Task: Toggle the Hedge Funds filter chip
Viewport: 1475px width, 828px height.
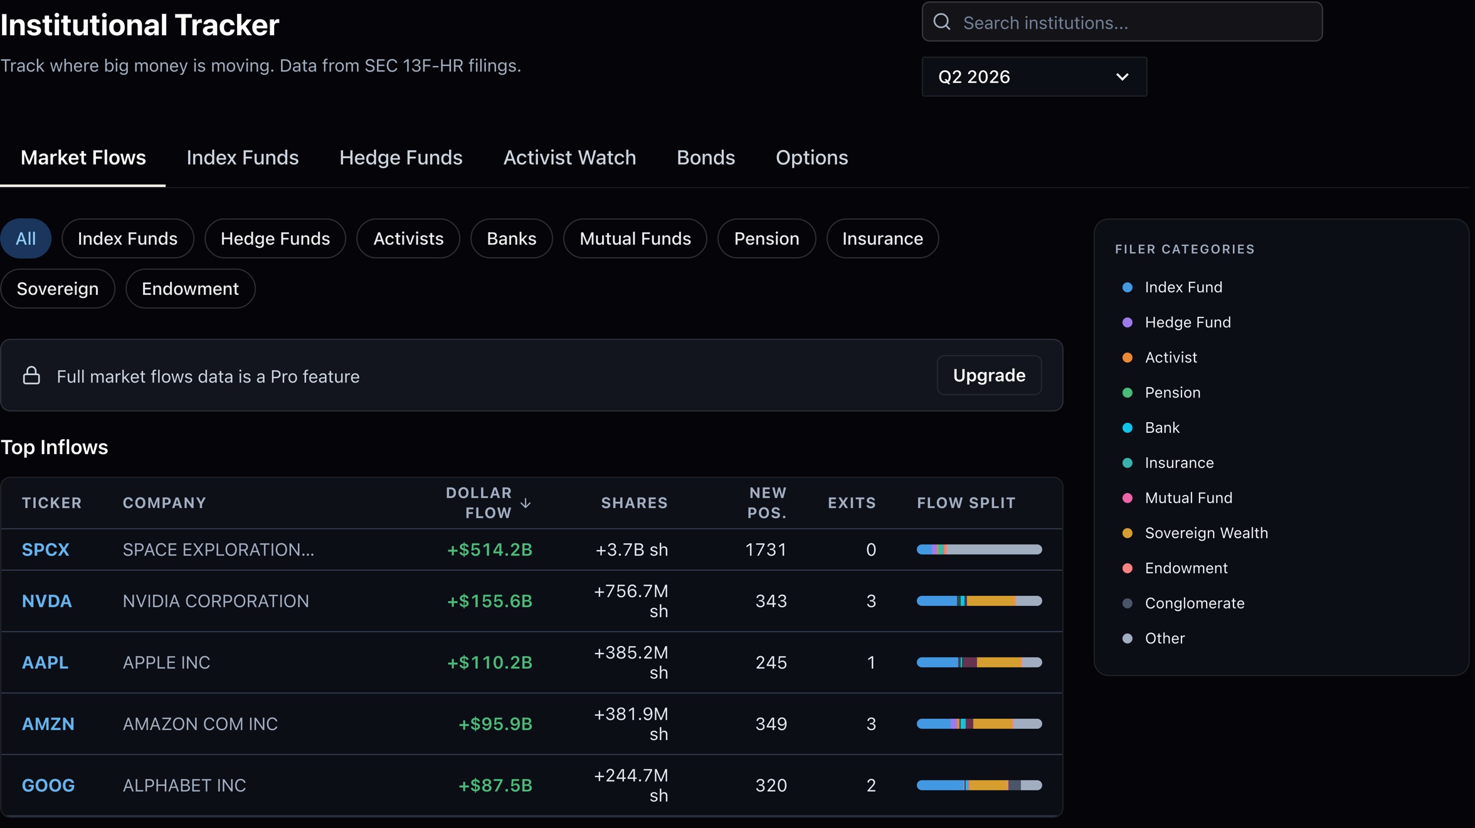Action: [x=275, y=238]
